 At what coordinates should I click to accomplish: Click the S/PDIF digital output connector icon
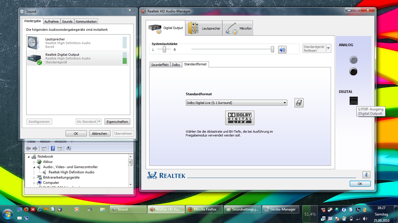pos(353,101)
